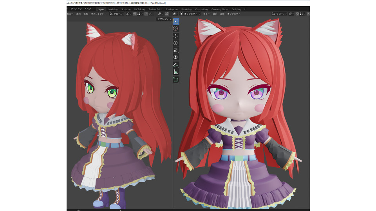Switch to the Layout workspace tab
Screen dimensions: 376x211
(x=101, y=9)
